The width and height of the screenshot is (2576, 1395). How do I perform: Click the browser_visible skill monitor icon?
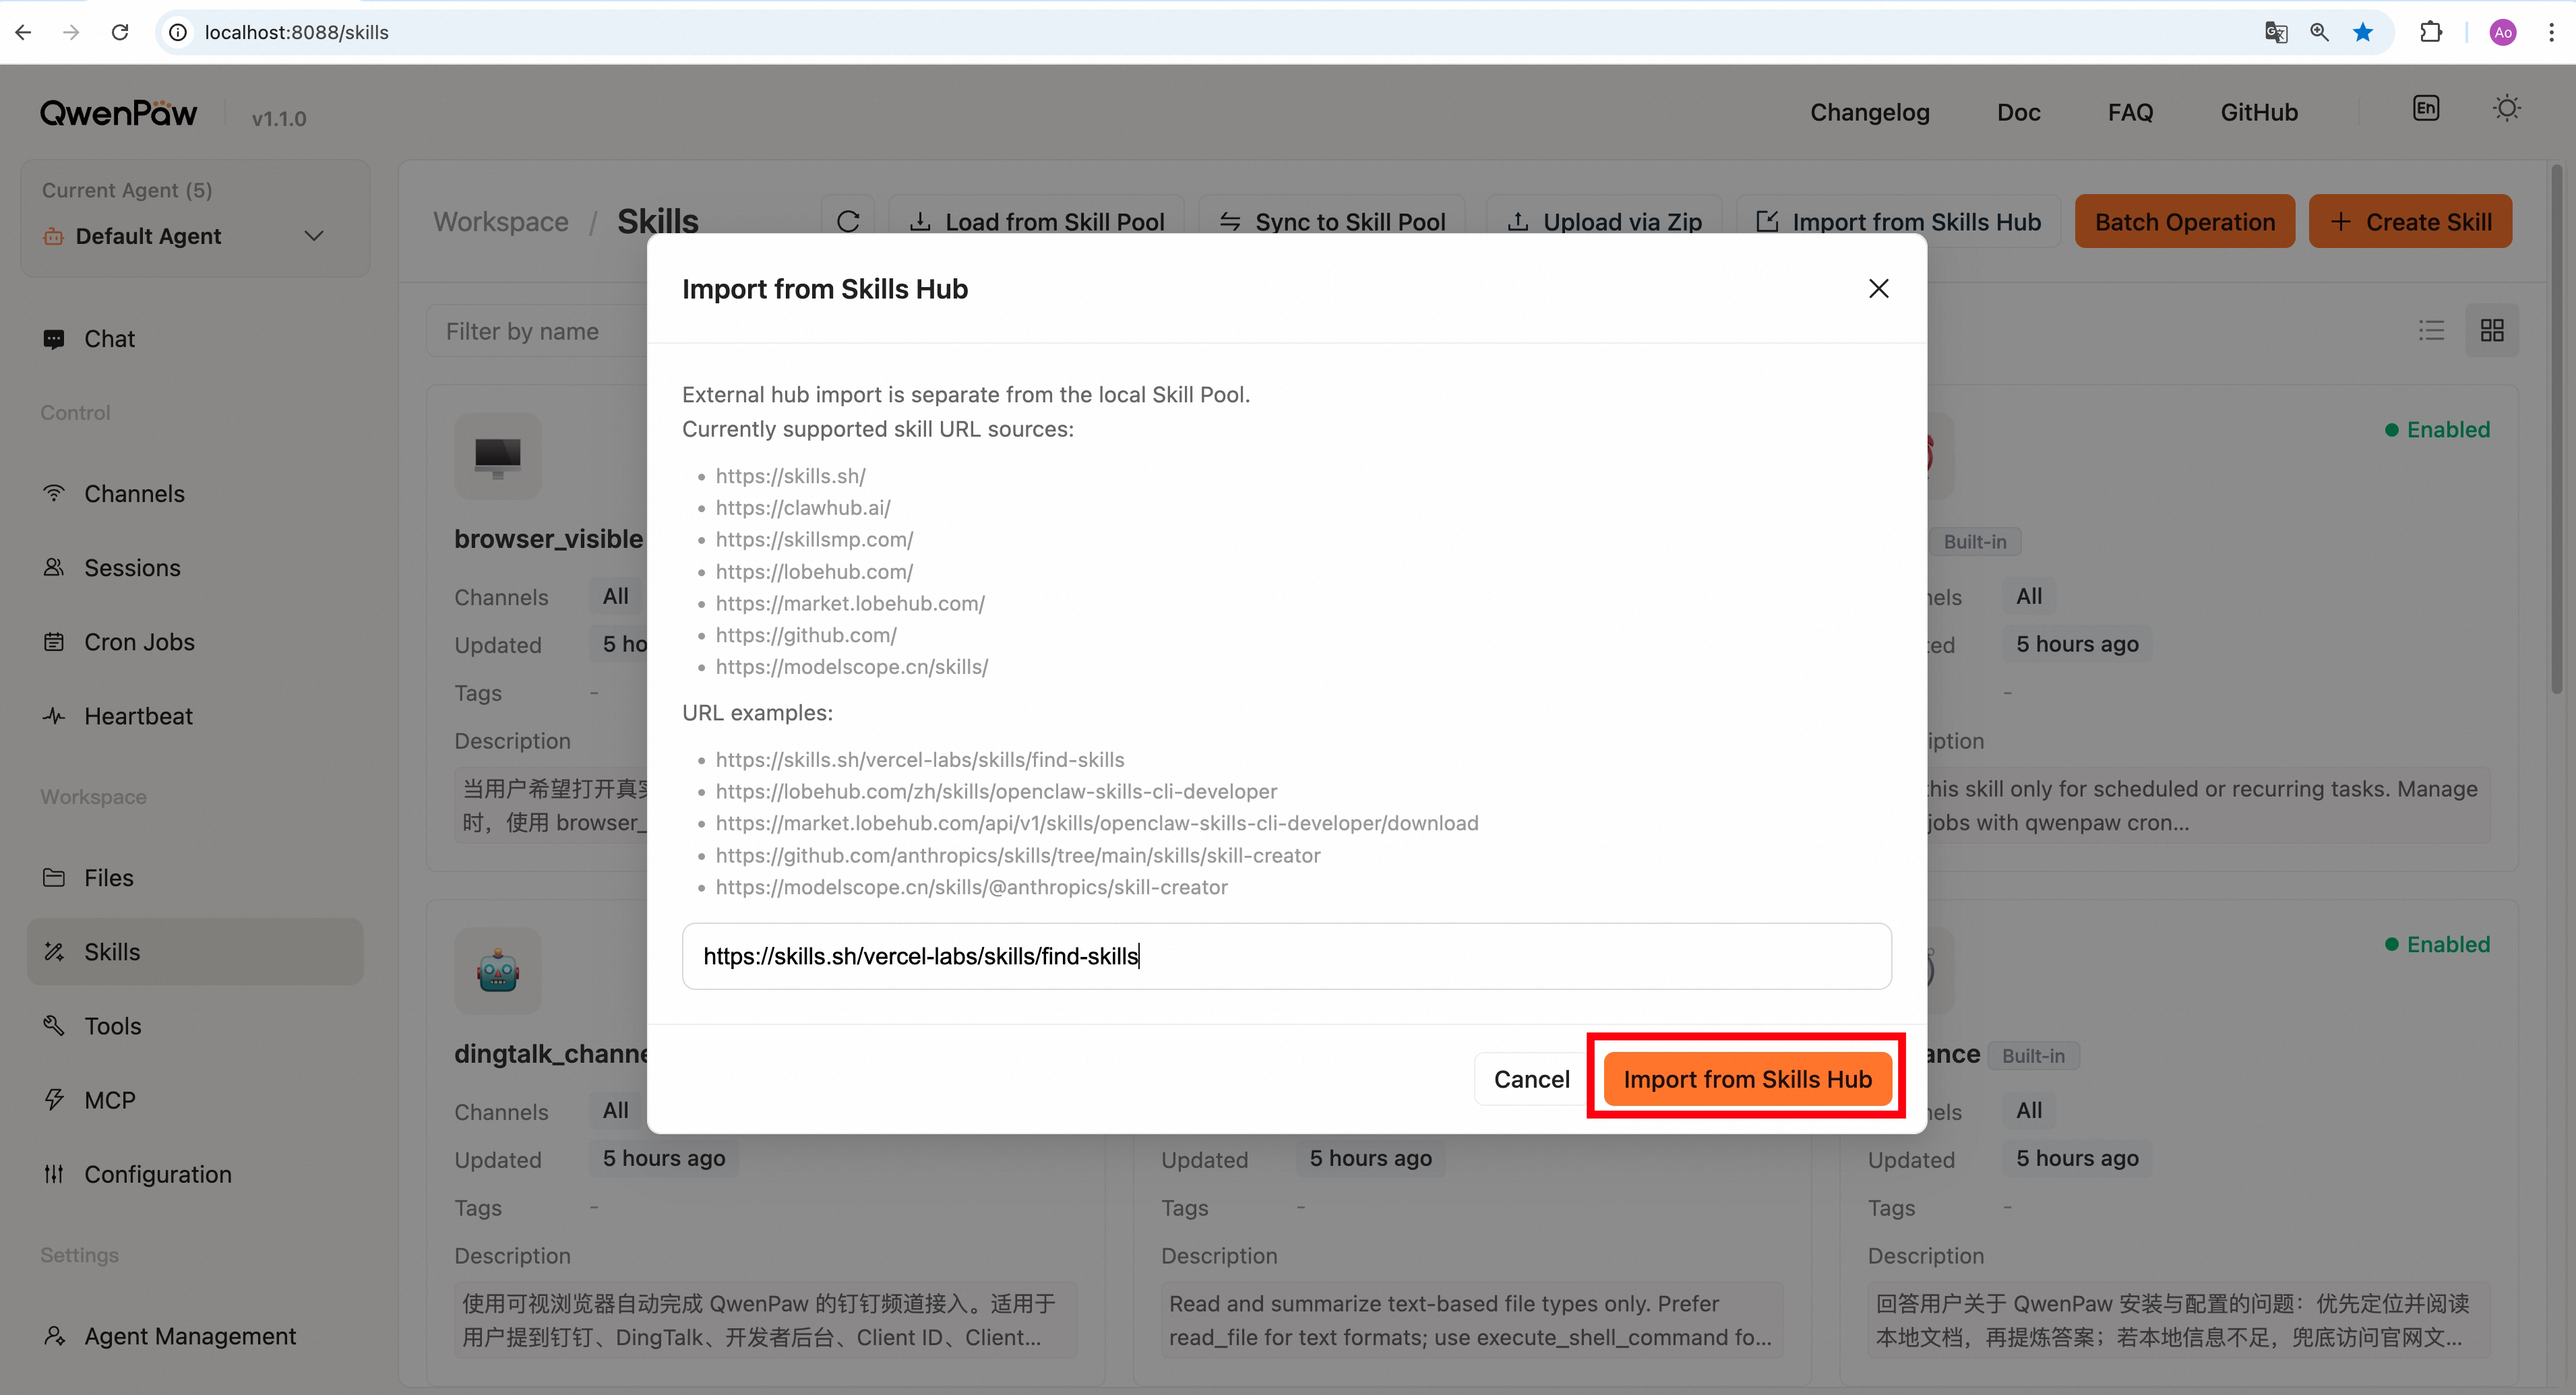point(498,456)
